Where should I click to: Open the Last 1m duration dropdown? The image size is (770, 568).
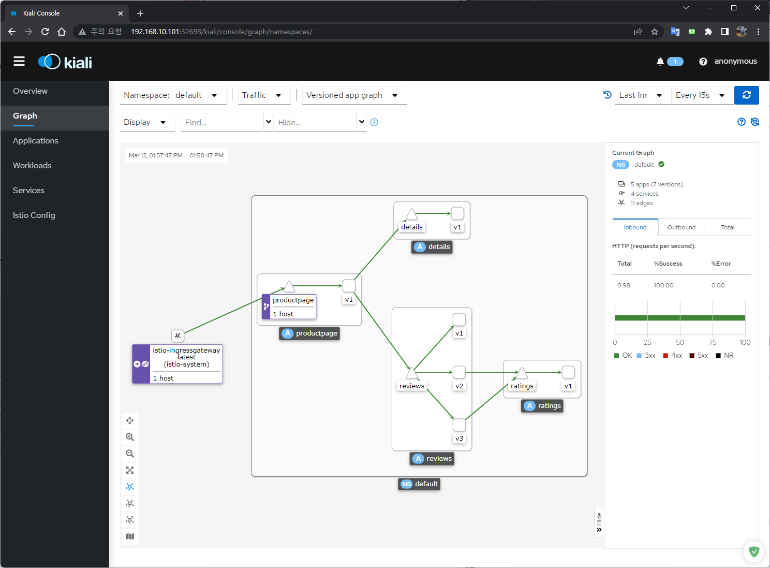(643, 95)
